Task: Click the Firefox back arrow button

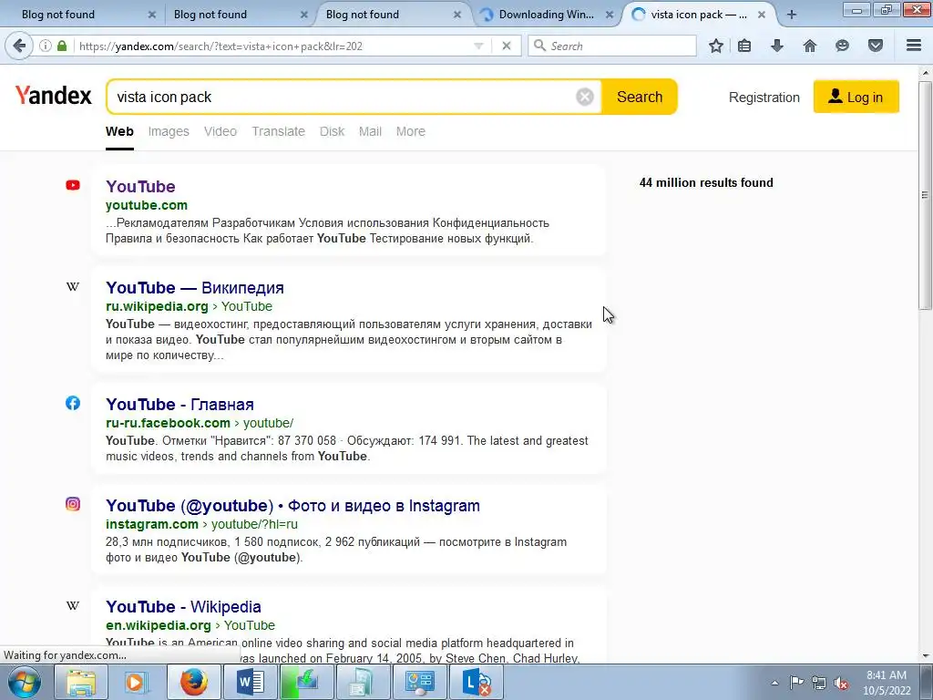Action: (20, 46)
